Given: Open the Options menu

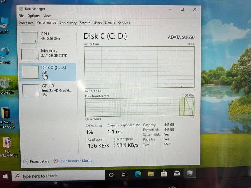Looking at the screenshot, I should tap(33, 16).
